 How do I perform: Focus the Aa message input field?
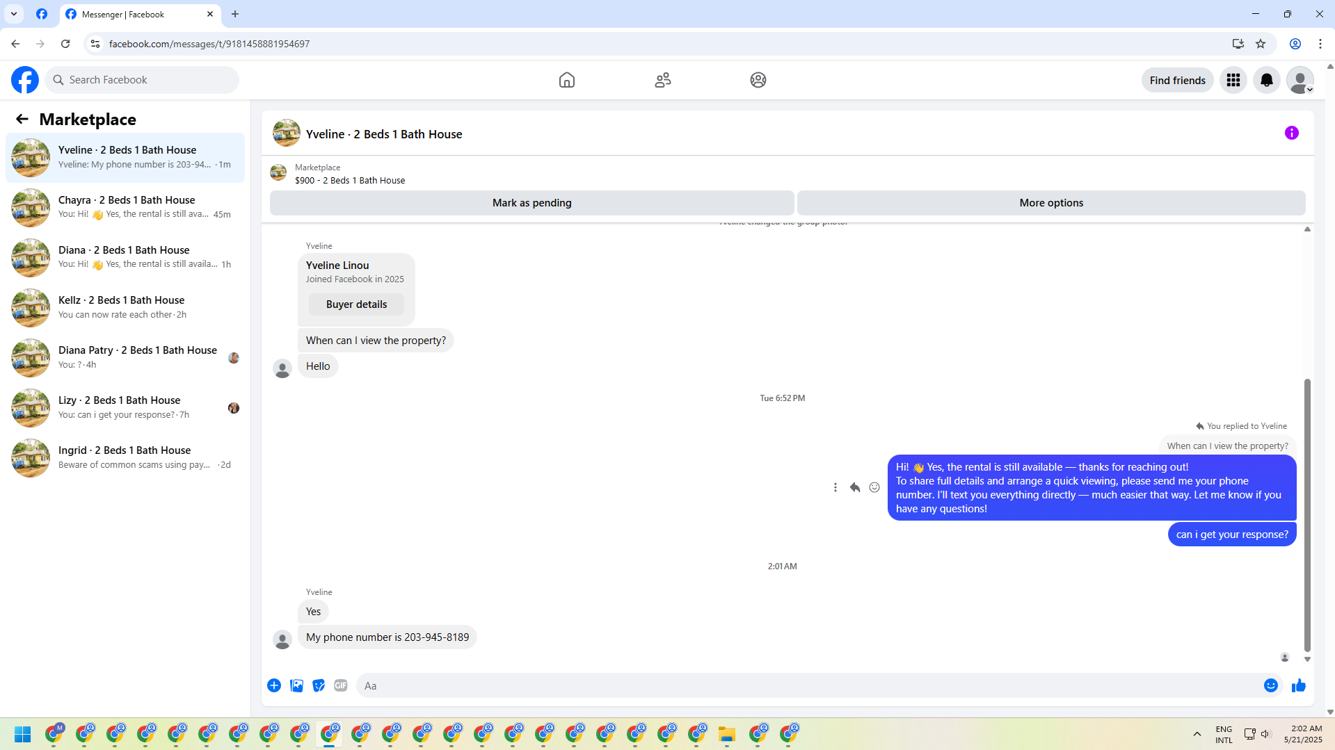(807, 685)
